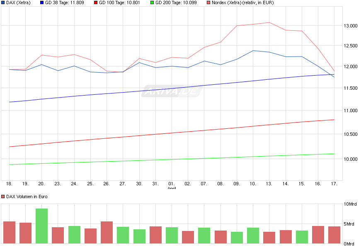Open the date range on the 18. label
The image size is (361, 248).
coord(9,183)
